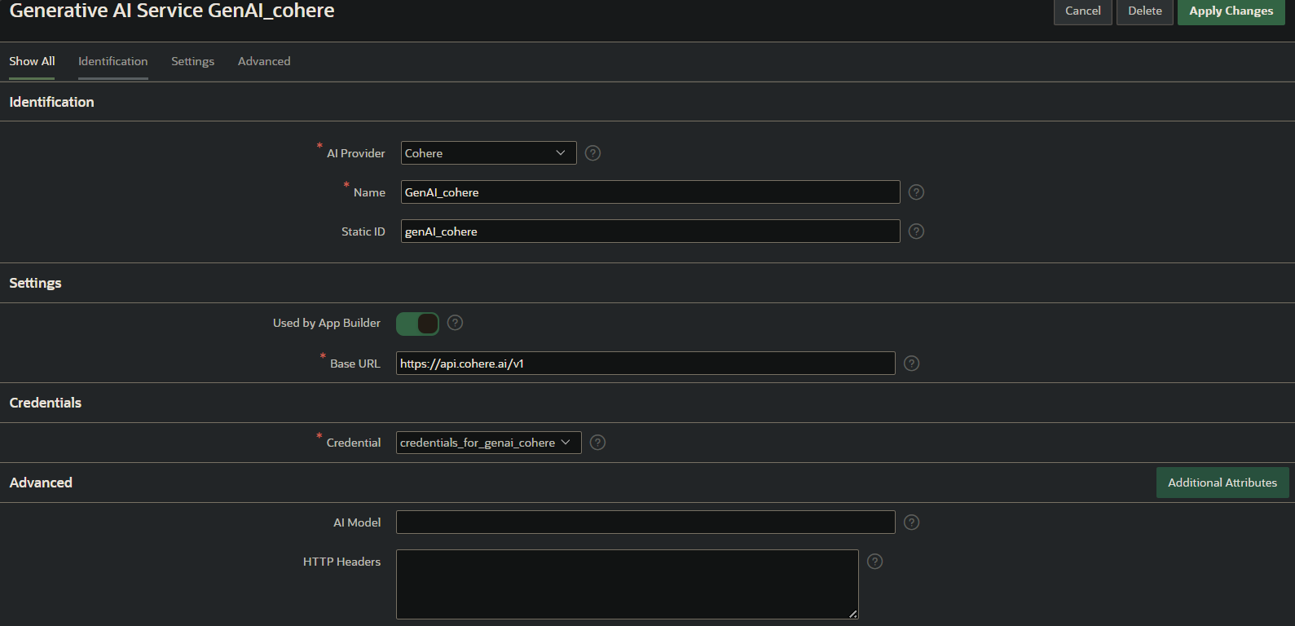This screenshot has width=1295, height=626.
Task: Switch to the Show All tab
Action: point(32,61)
